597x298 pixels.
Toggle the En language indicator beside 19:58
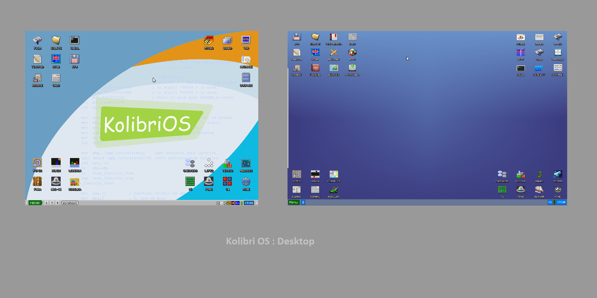pyautogui.click(x=237, y=203)
